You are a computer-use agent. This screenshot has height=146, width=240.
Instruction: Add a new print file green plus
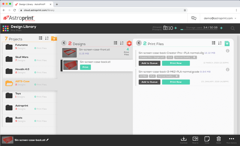[x=227, y=43]
